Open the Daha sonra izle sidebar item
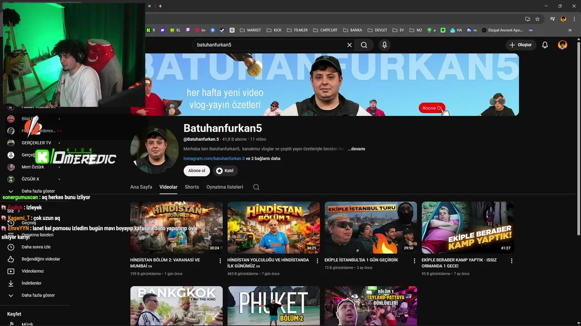Viewport: 581px width, 326px height. [36, 247]
